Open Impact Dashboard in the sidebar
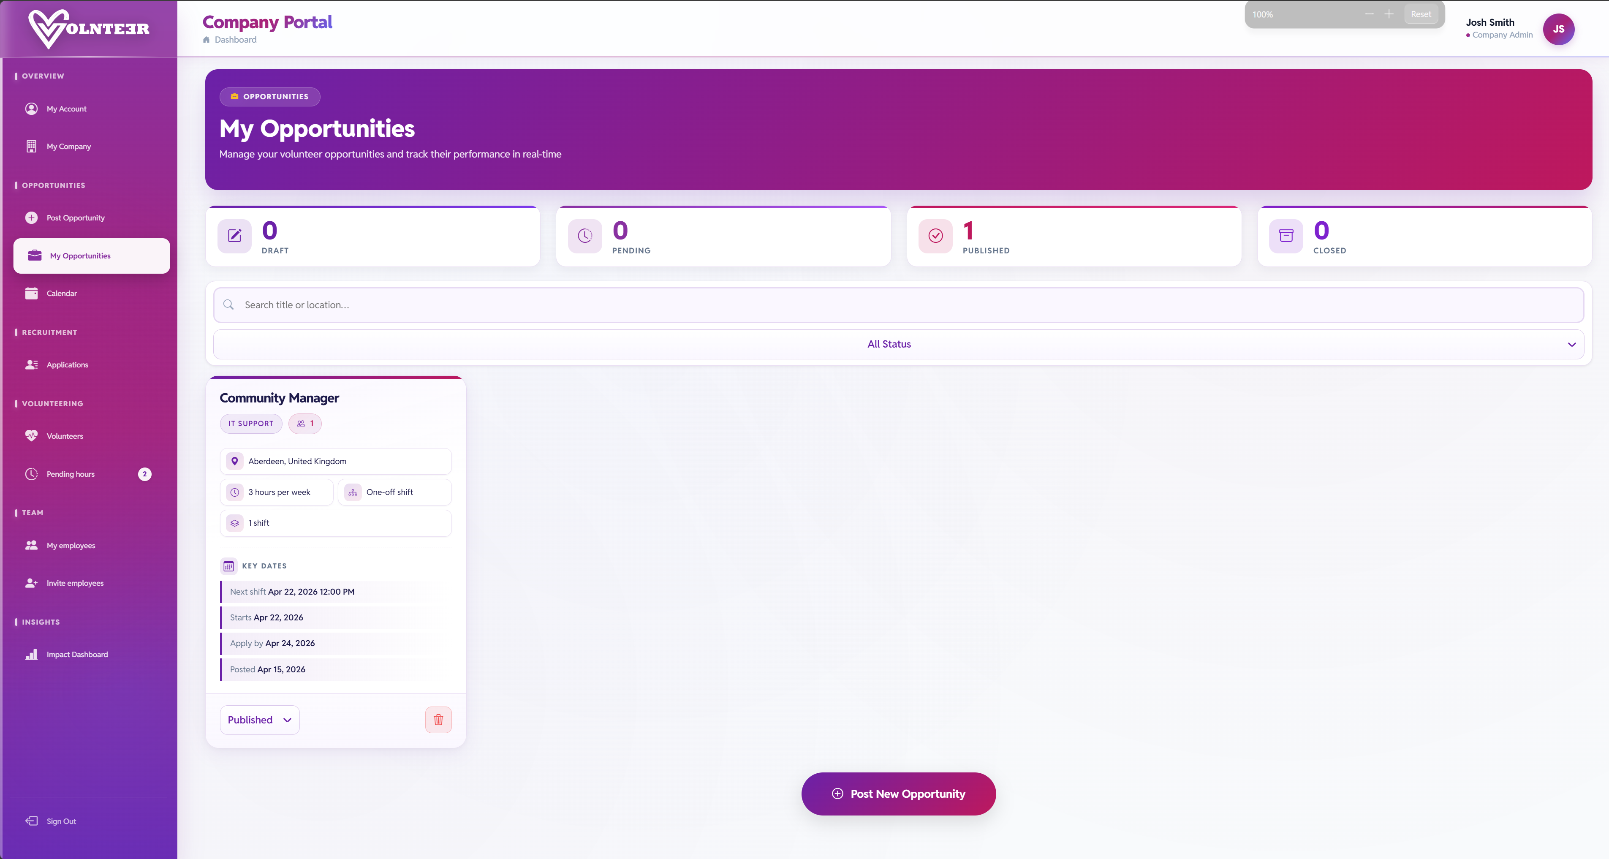Image resolution: width=1609 pixels, height=859 pixels. click(x=91, y=655)
